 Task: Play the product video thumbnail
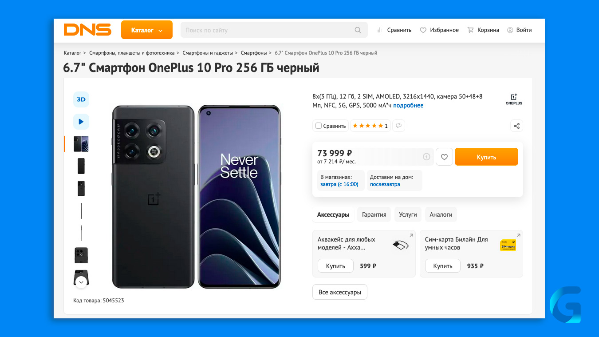coord(81,122)
